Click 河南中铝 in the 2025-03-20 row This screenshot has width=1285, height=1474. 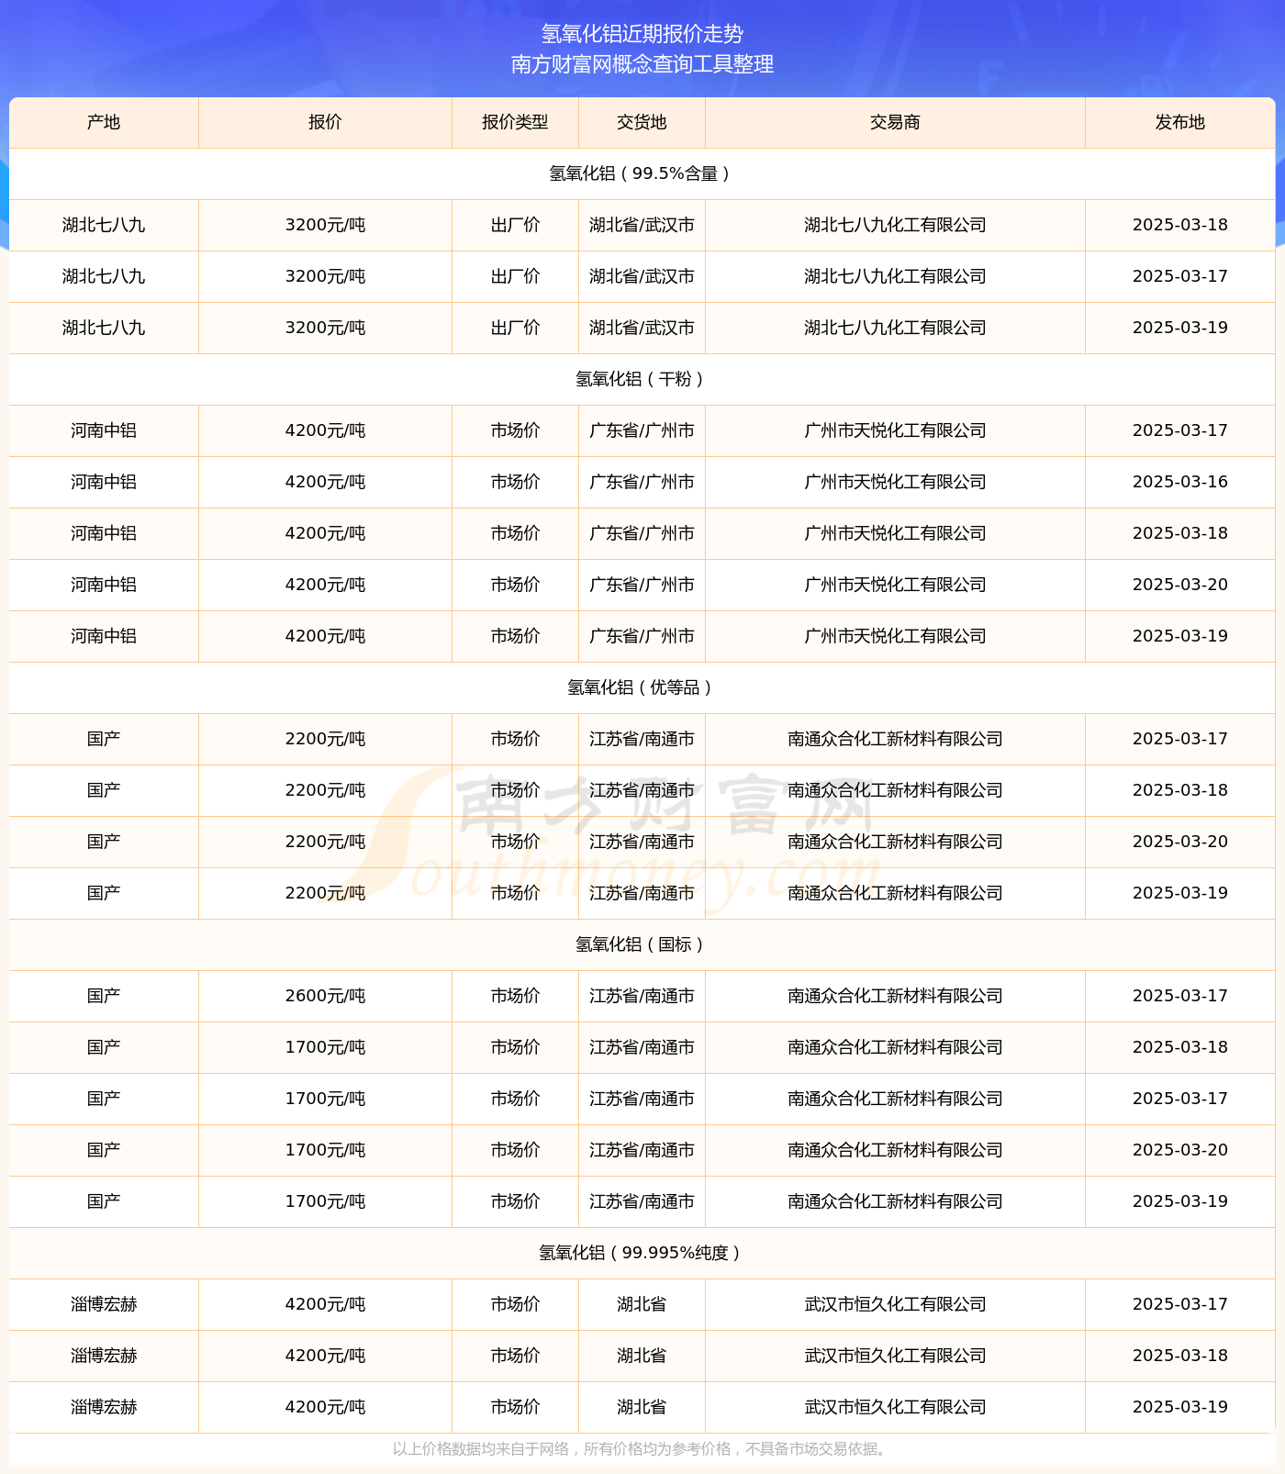click(x=104, y=585)
